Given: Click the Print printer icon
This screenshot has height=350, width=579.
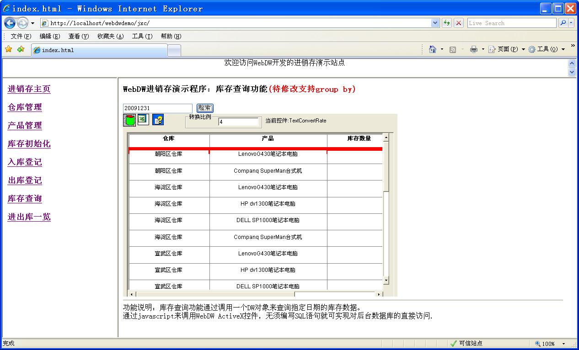Looking at the screenshot, I should pos(474,49).
